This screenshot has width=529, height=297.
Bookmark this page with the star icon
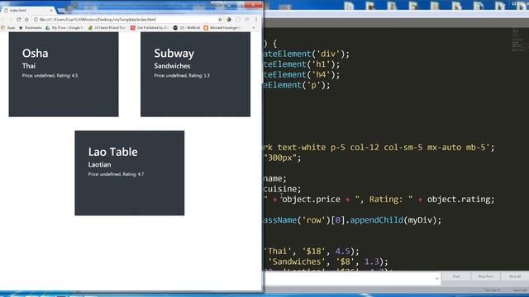point(220,20)
